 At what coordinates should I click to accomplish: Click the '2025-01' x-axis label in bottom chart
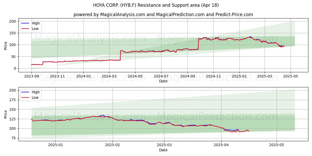(55, 145)
